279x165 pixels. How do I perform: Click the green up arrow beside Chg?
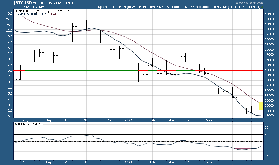(263, 6)
